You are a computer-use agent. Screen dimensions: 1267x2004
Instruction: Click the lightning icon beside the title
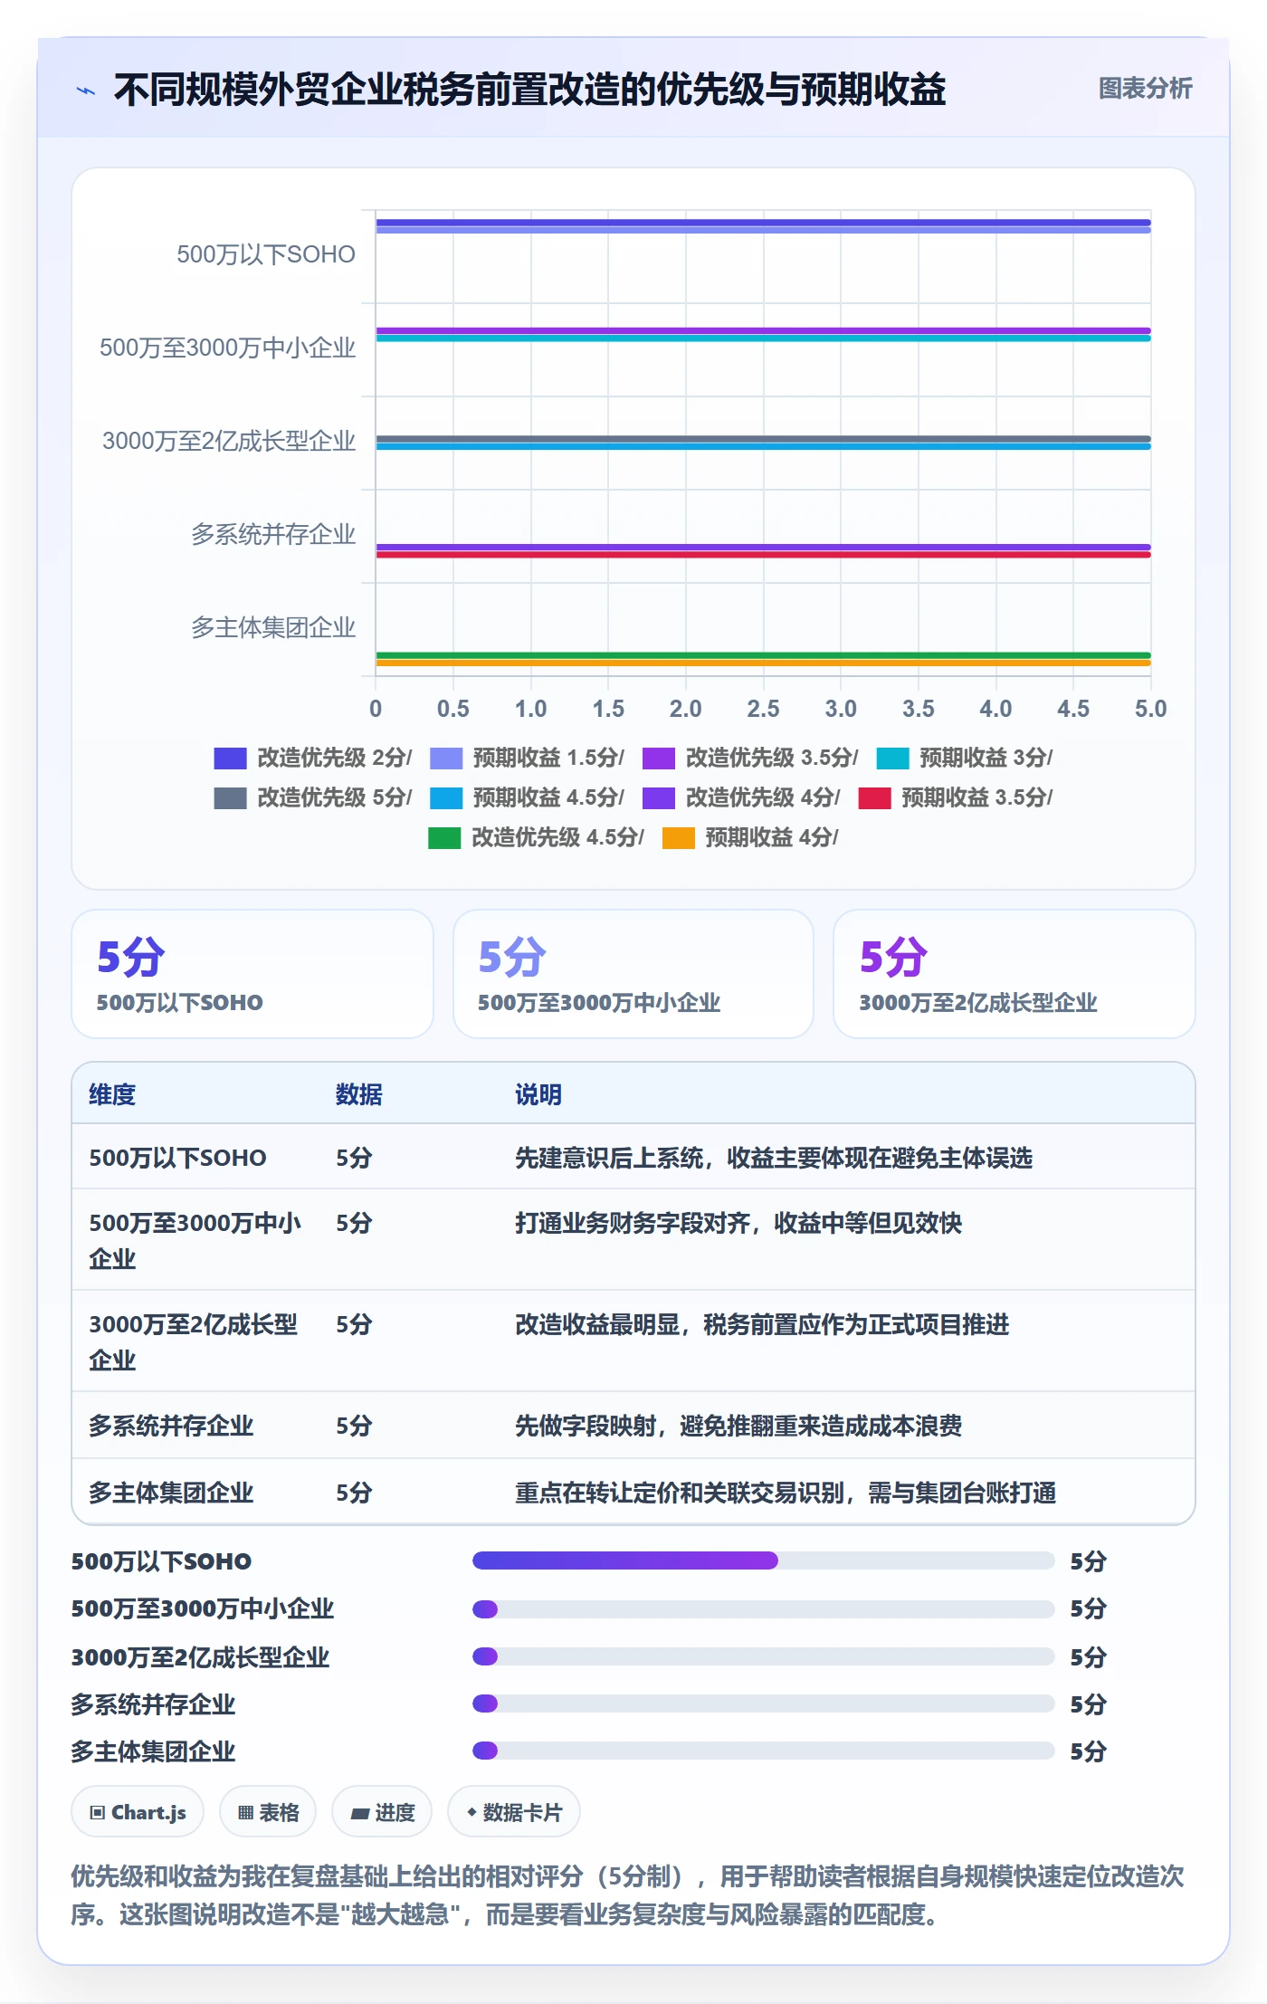pos(86,91)
